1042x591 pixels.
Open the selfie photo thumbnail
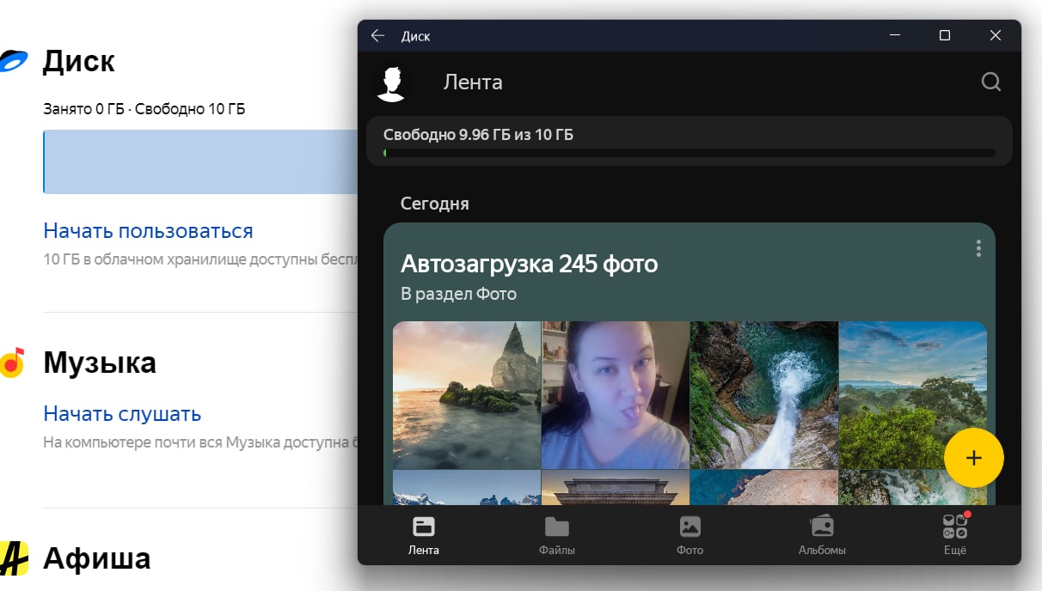click(x=616, y=395)
